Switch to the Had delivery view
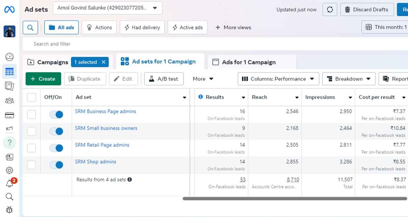Viewport: 408px width, 217px height. [x=142, y=28]
